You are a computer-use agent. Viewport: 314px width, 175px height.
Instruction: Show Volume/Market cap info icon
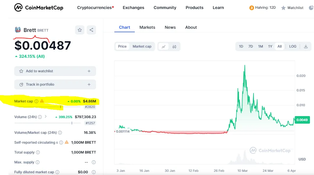pyautogui.click(x=60, y=133)
